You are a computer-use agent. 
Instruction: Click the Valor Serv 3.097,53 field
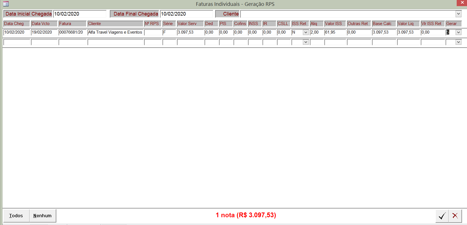click(190, 32)
